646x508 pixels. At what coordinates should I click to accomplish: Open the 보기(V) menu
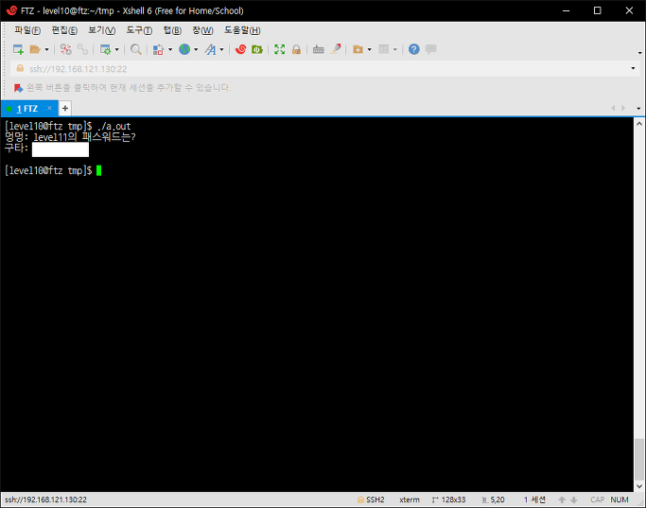pos(102,30)
